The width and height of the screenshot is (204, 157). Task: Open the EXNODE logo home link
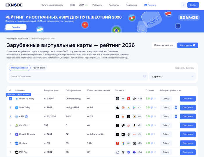click(14, 5)
